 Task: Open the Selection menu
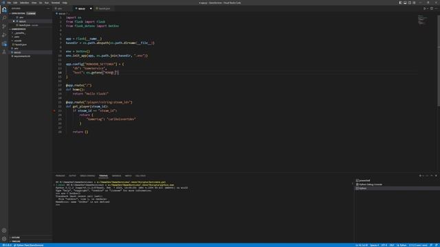tap(24, 3)
